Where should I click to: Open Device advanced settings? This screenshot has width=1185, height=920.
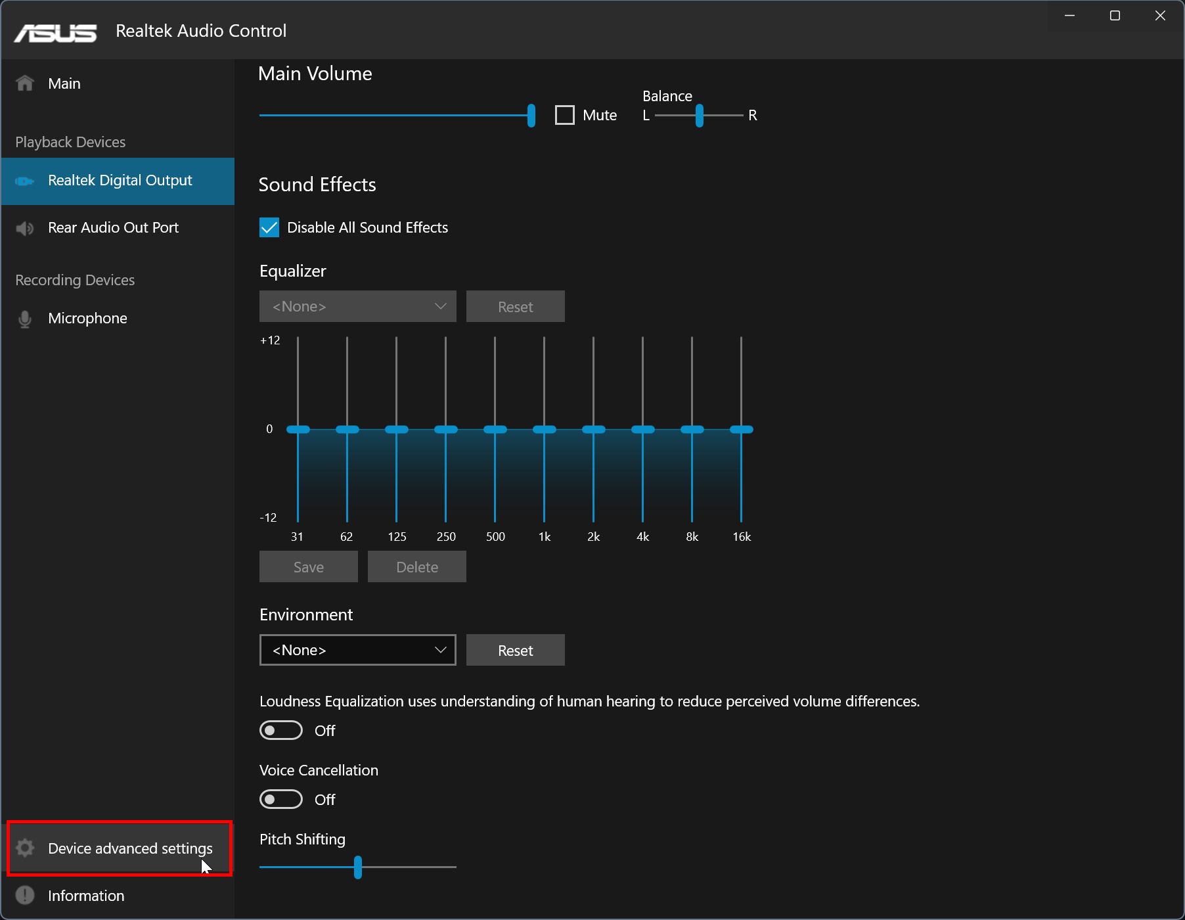click(118, 848)
